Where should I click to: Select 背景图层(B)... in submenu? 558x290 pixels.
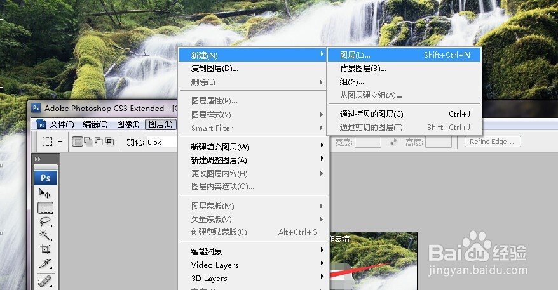pos(404,69)
